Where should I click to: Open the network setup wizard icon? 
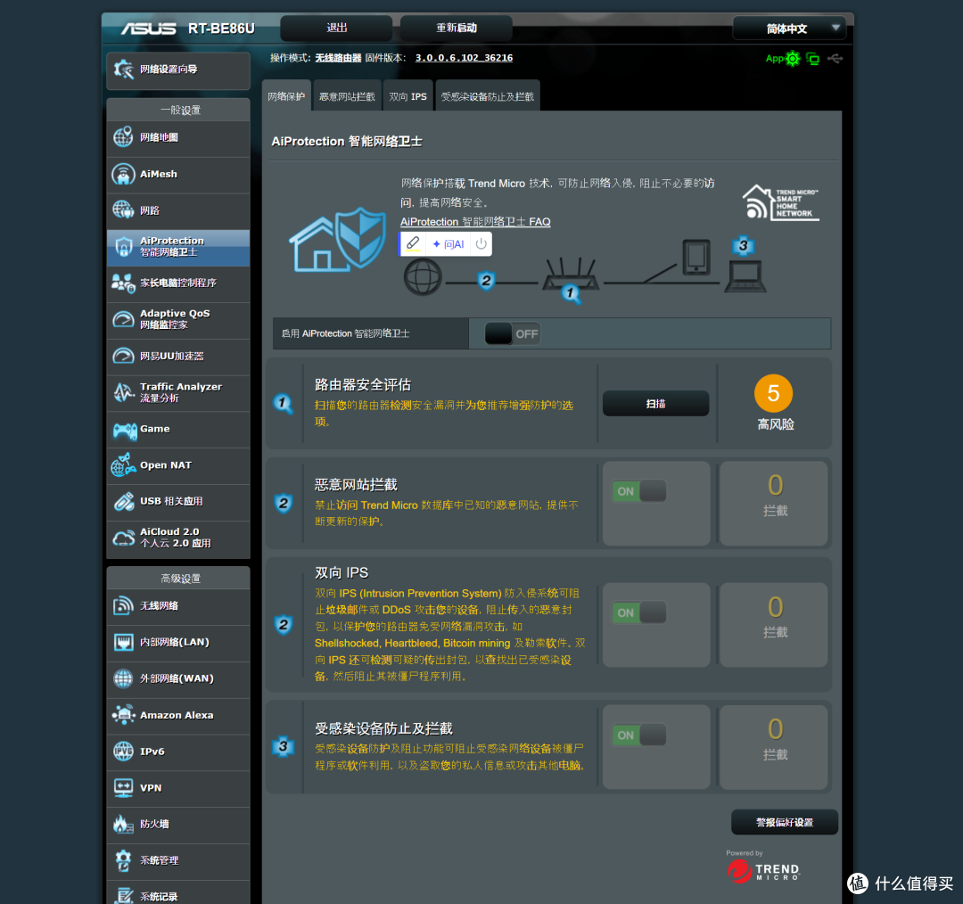tap(123, 70)
